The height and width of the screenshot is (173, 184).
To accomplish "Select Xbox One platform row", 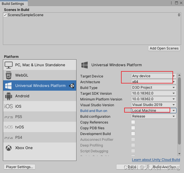I will click(x=40, y=148).
